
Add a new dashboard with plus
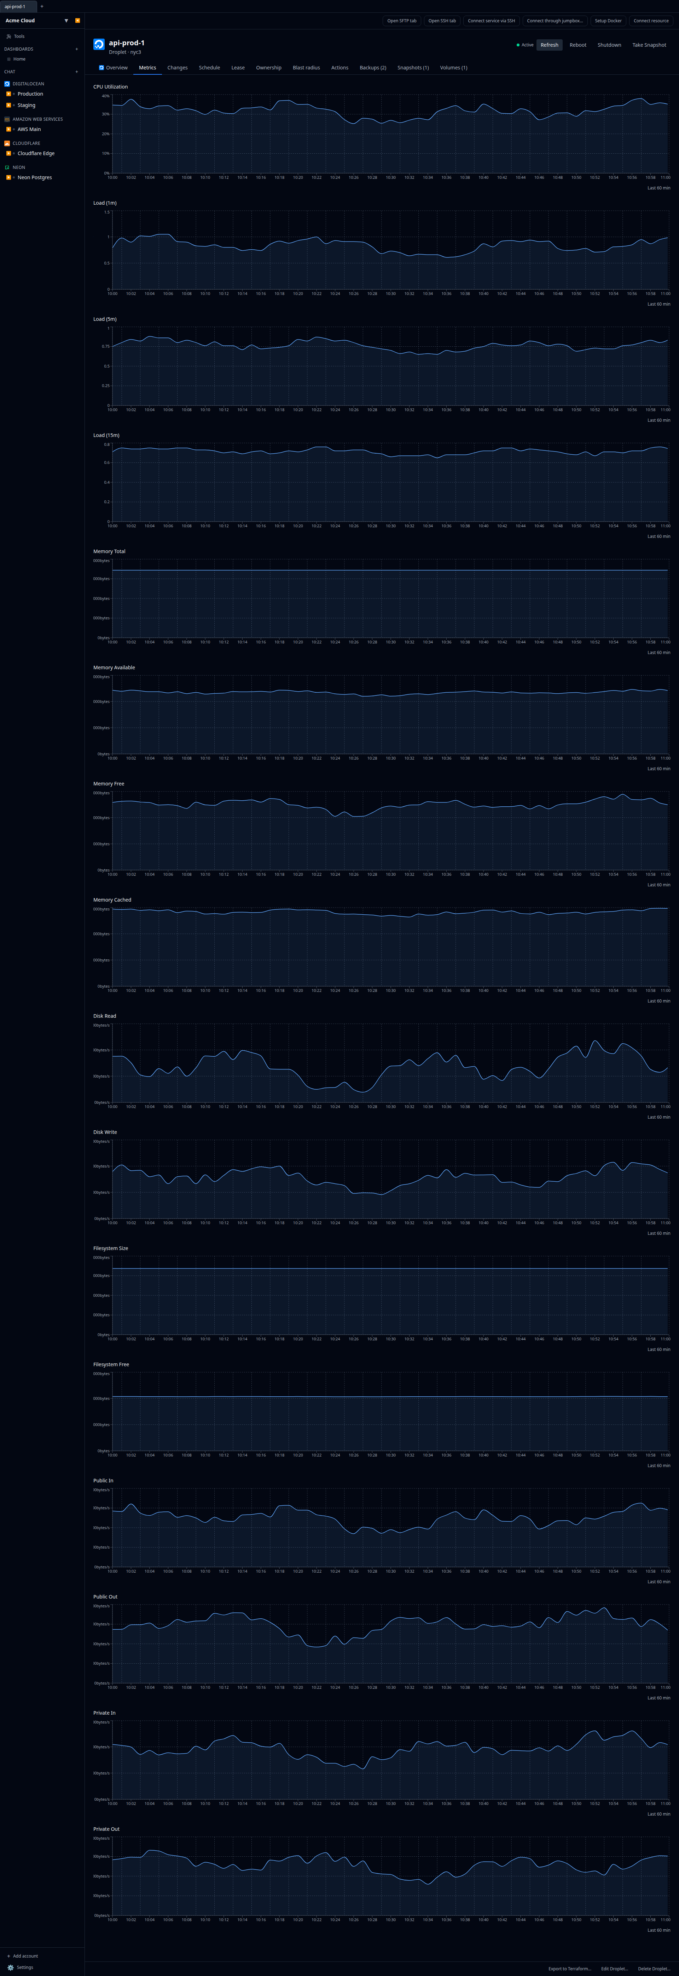pos(77,49)
